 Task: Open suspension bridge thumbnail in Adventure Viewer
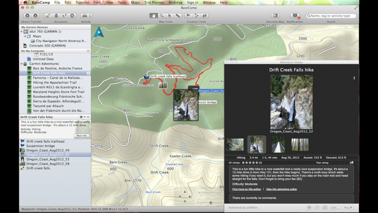[278, 145]
